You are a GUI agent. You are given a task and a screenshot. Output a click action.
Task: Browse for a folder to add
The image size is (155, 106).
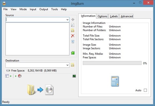pyautogui.click(x=73, y=30)
